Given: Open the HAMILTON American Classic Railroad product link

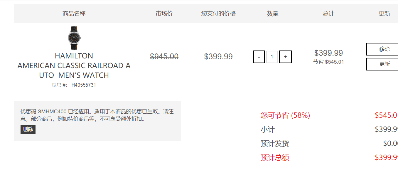Looking at the screenshot, I should coord(74,65).
